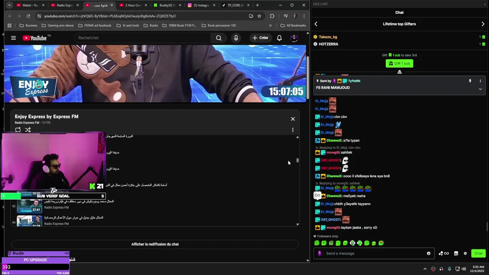Go to previous chat leaderboard with left arrow
489x275 pixels.
(316, 24)
